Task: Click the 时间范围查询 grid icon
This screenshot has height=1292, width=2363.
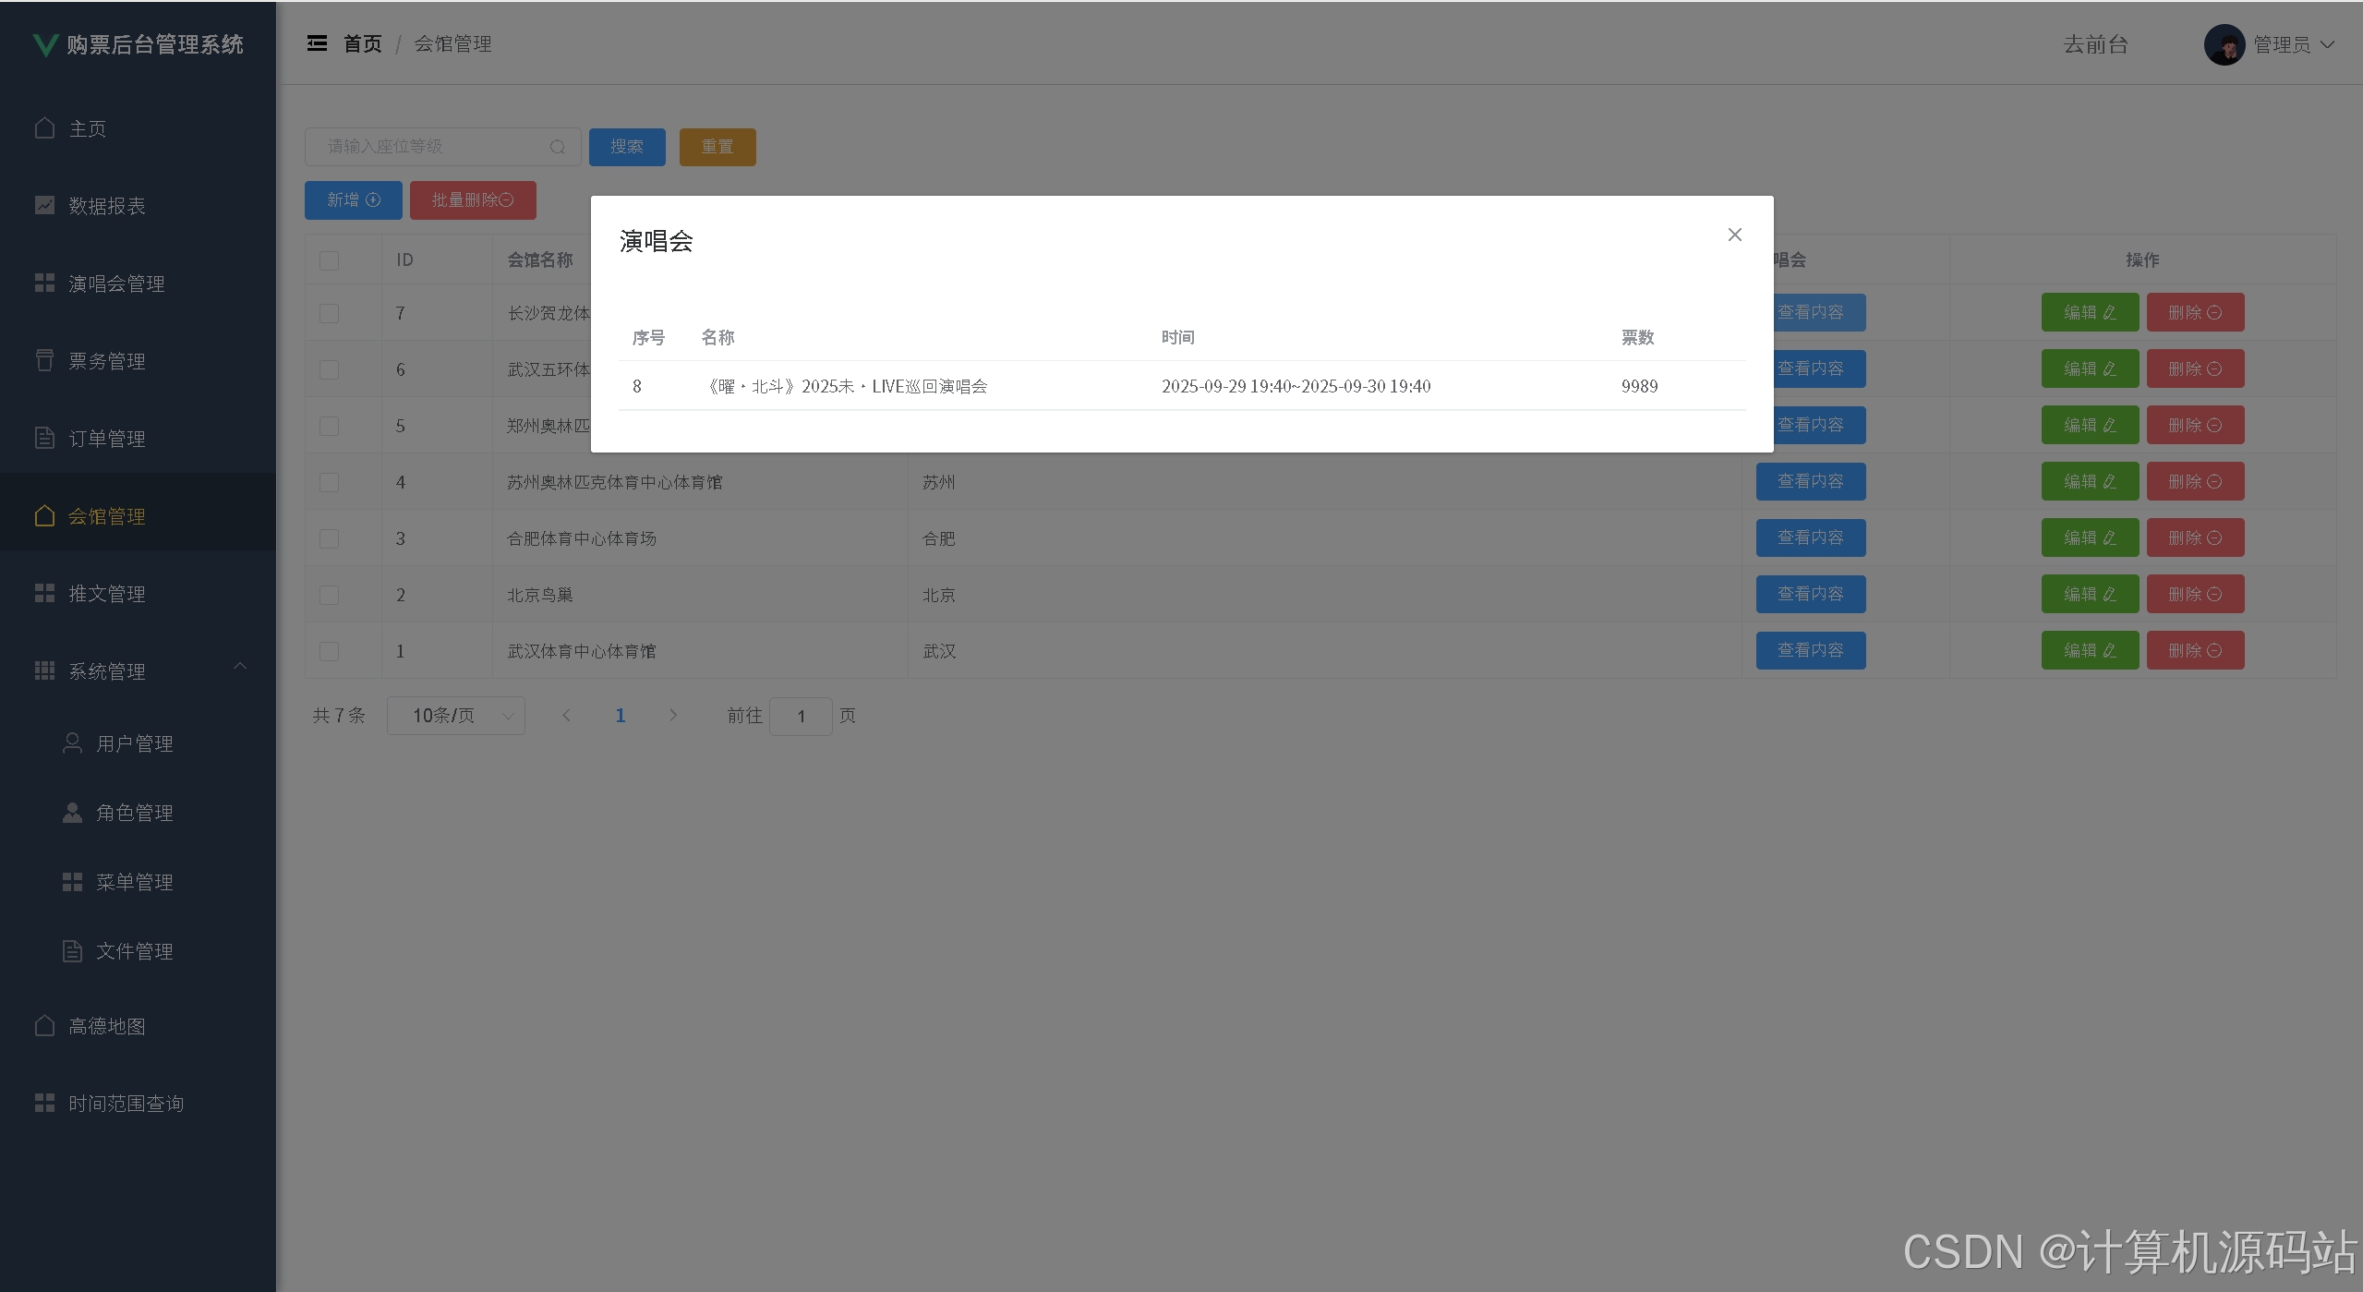Action: point(44,1103)
